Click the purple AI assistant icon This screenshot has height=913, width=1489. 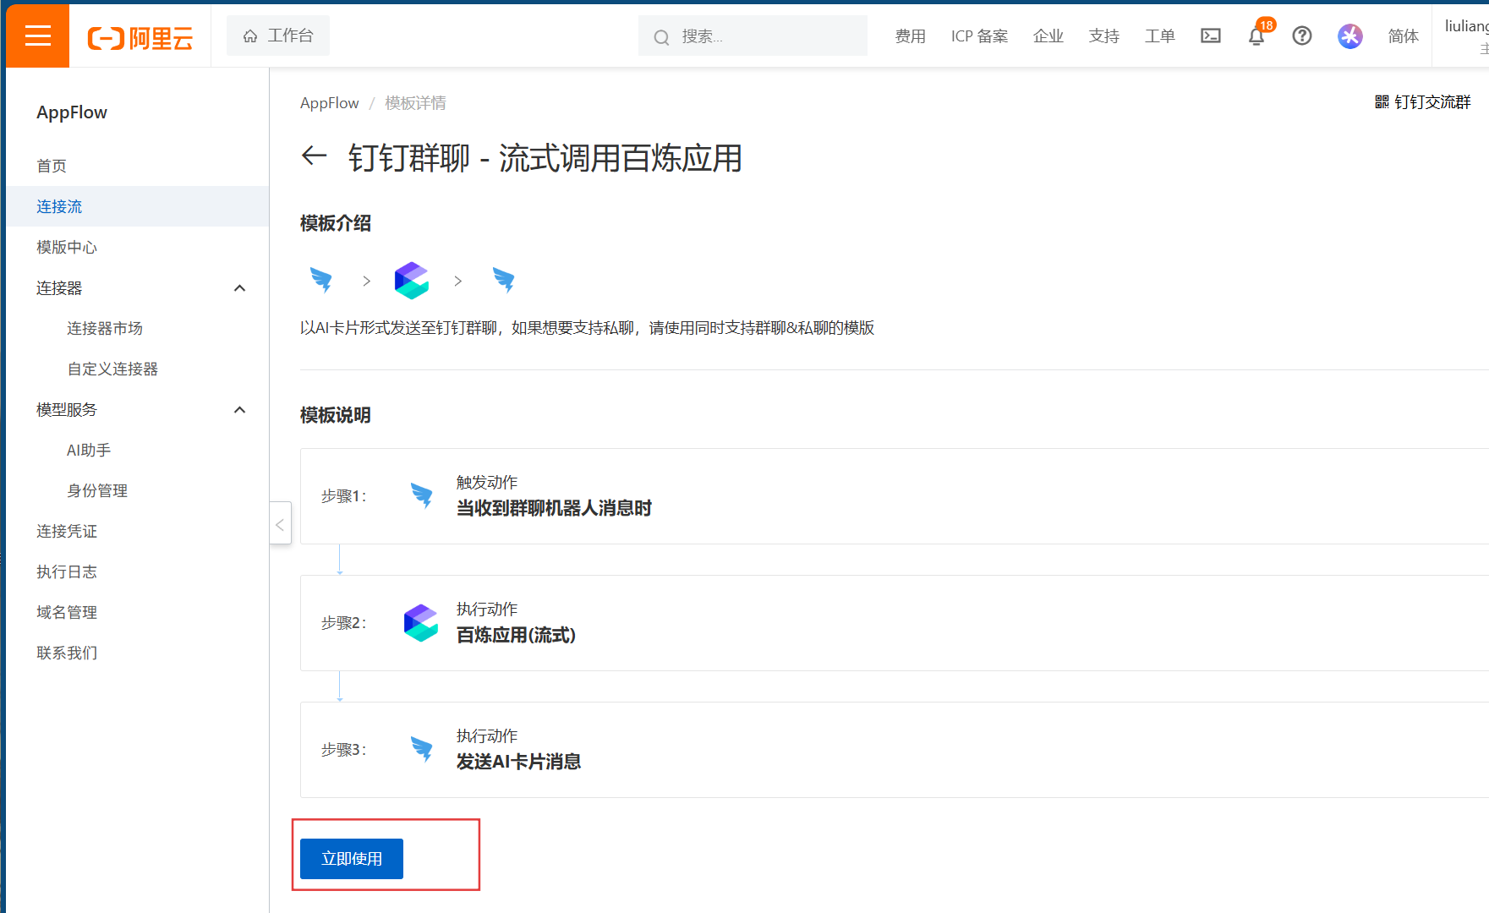pyautogui.click(x=1350, y=36)
